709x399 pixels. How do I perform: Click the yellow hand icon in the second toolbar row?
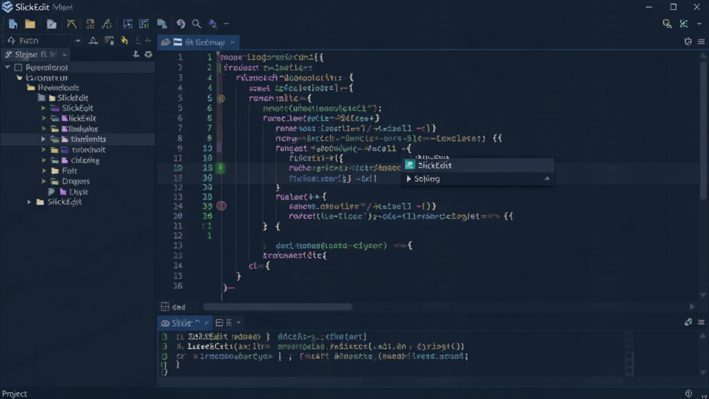tap(125, 41)
